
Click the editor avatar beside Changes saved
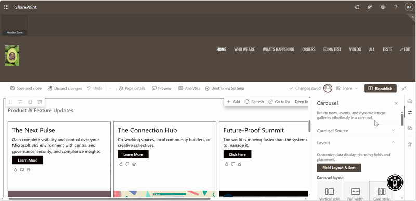coord(328,88)
